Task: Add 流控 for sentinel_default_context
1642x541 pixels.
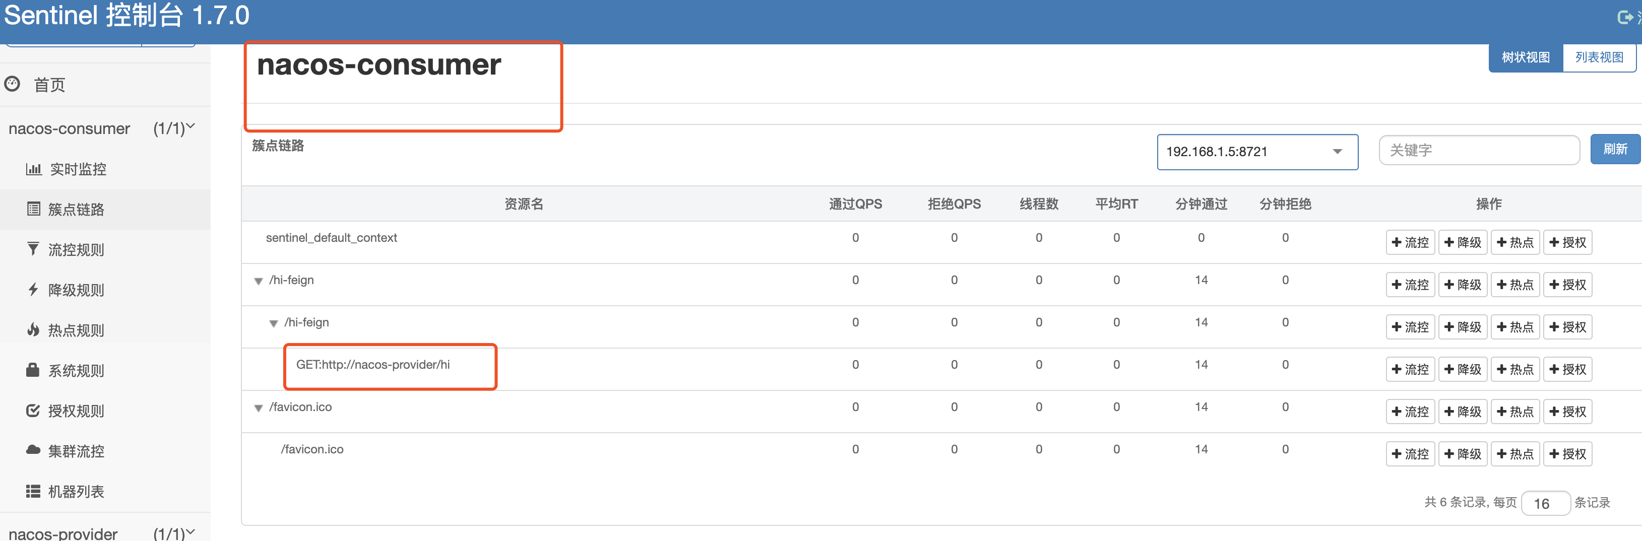Action: click(1410, 242)
